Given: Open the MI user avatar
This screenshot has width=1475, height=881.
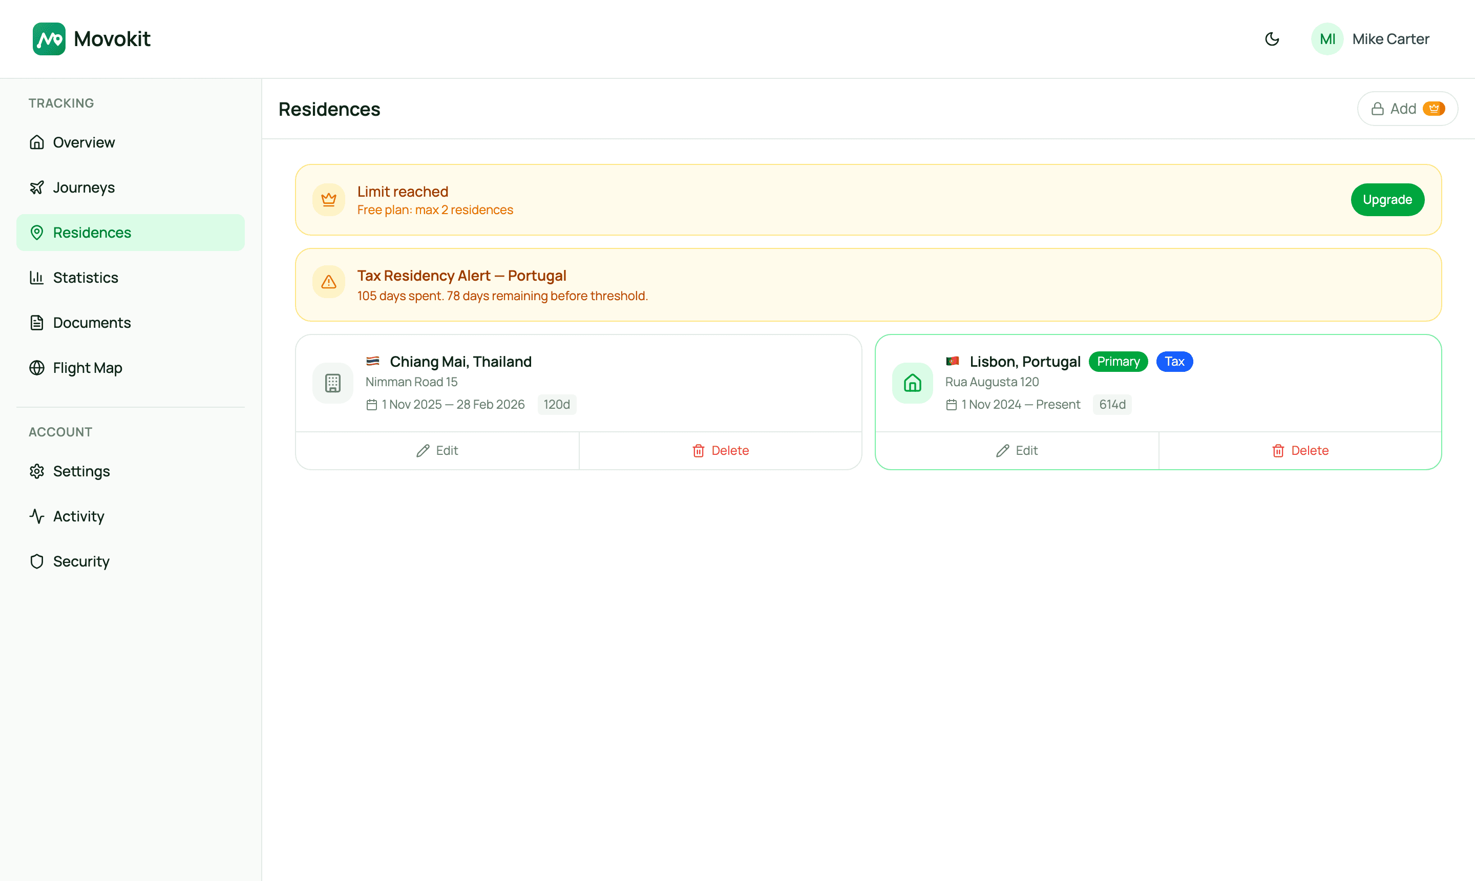Looking at the screenshot, I should click(1327, 39).
